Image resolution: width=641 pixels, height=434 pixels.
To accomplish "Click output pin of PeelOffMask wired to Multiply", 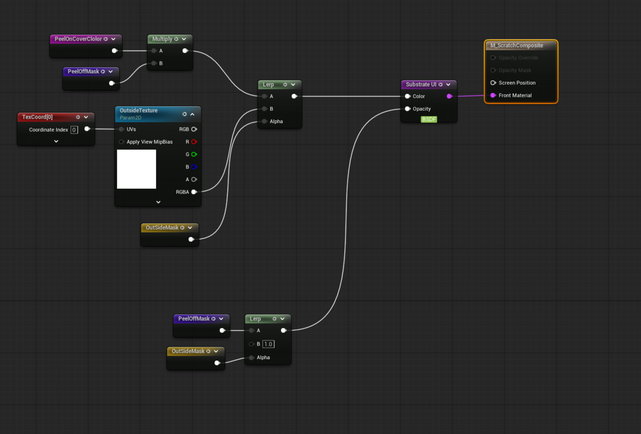I will coord(111,83).
